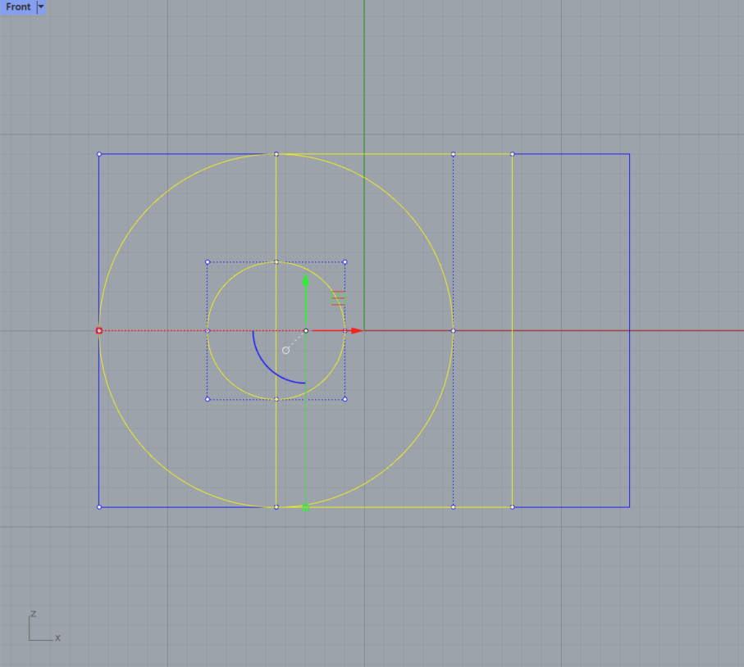Select top point of rightmost yellow vertical line
The height and width of the screenshot is (667, 744).
[513, 154]
